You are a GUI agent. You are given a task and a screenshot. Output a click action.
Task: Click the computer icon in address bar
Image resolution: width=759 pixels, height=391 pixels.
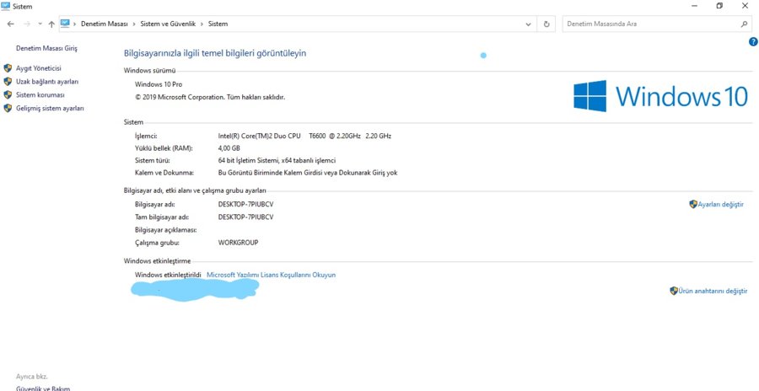(65, 24)
